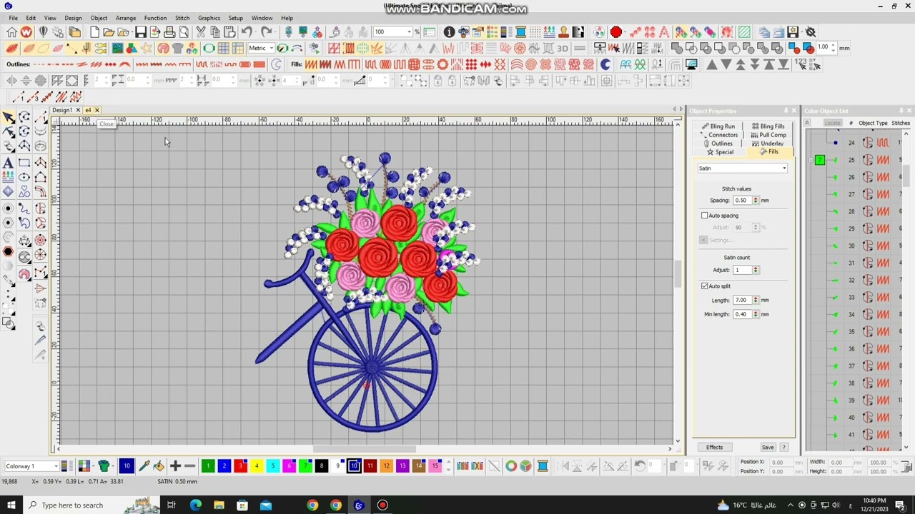Click the Wilcom red W logo icon
Screen dimensions: 915x514
26,31
